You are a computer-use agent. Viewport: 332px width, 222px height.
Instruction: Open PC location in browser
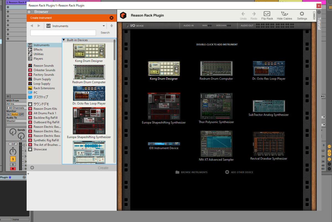pyautogui.click(x=44, y=92)
